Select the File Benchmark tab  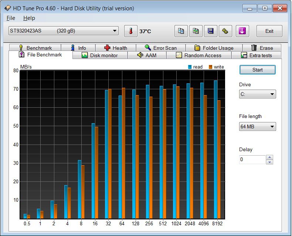[x=41, y=55]
